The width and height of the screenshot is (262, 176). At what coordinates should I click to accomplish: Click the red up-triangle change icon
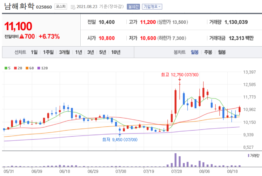click(x=22, y=36)
